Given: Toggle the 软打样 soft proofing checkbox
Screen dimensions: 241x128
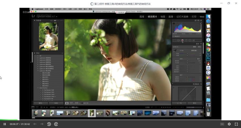Looking at the screenshot, I should click(x=82, y=103).
